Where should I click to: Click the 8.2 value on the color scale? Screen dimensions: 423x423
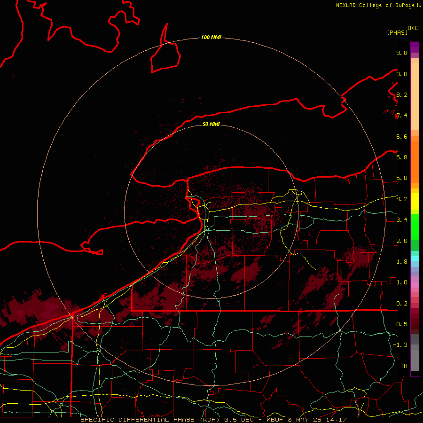402,94
